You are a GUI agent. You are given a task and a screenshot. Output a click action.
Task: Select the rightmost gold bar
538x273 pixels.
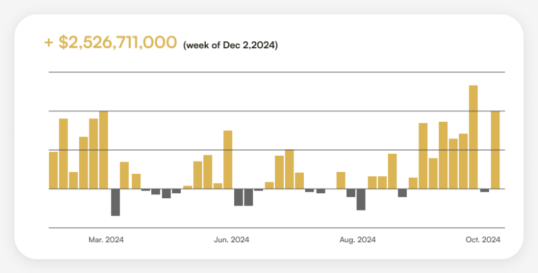tap(495, 149)
